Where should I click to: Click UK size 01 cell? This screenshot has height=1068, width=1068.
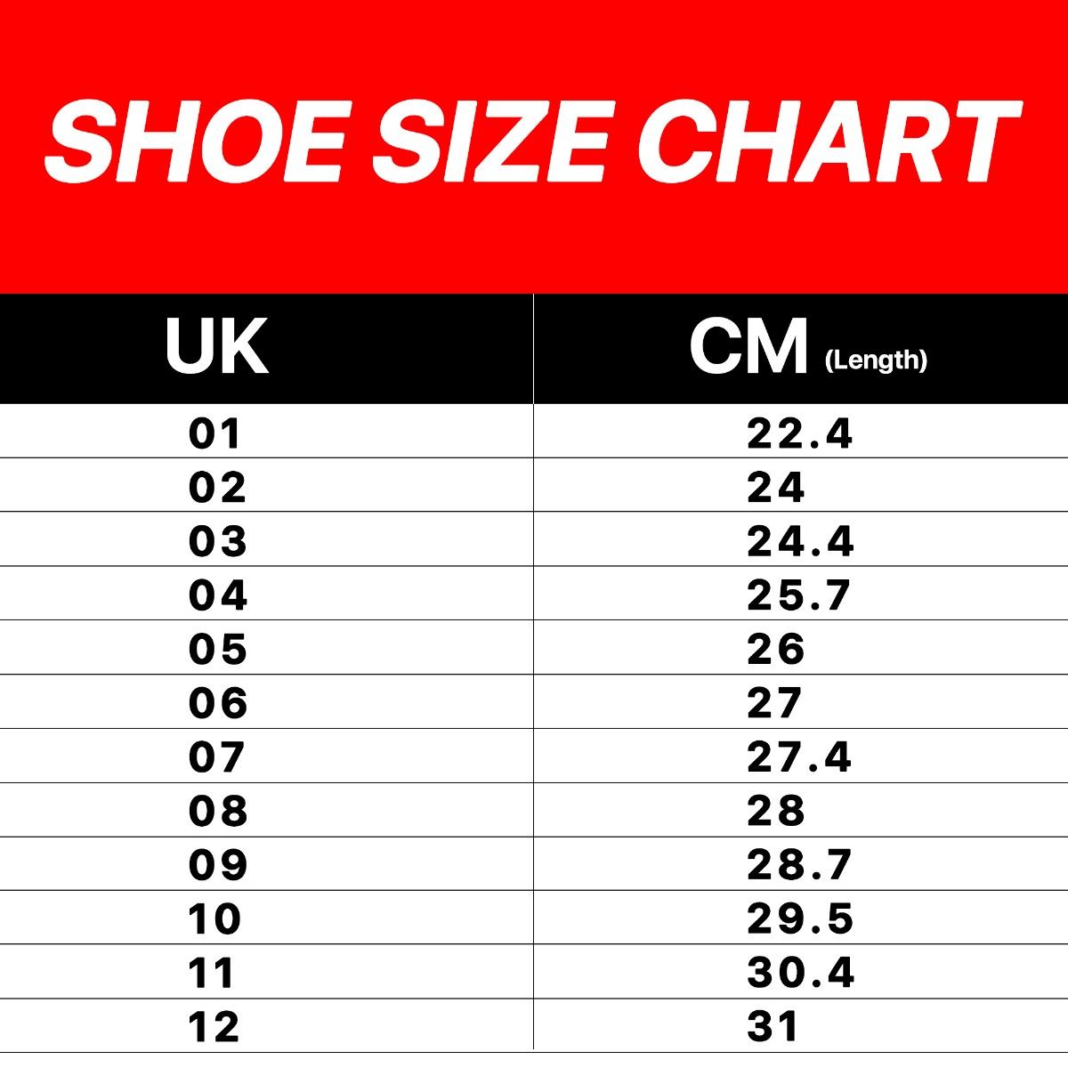[x=216, y=433]
